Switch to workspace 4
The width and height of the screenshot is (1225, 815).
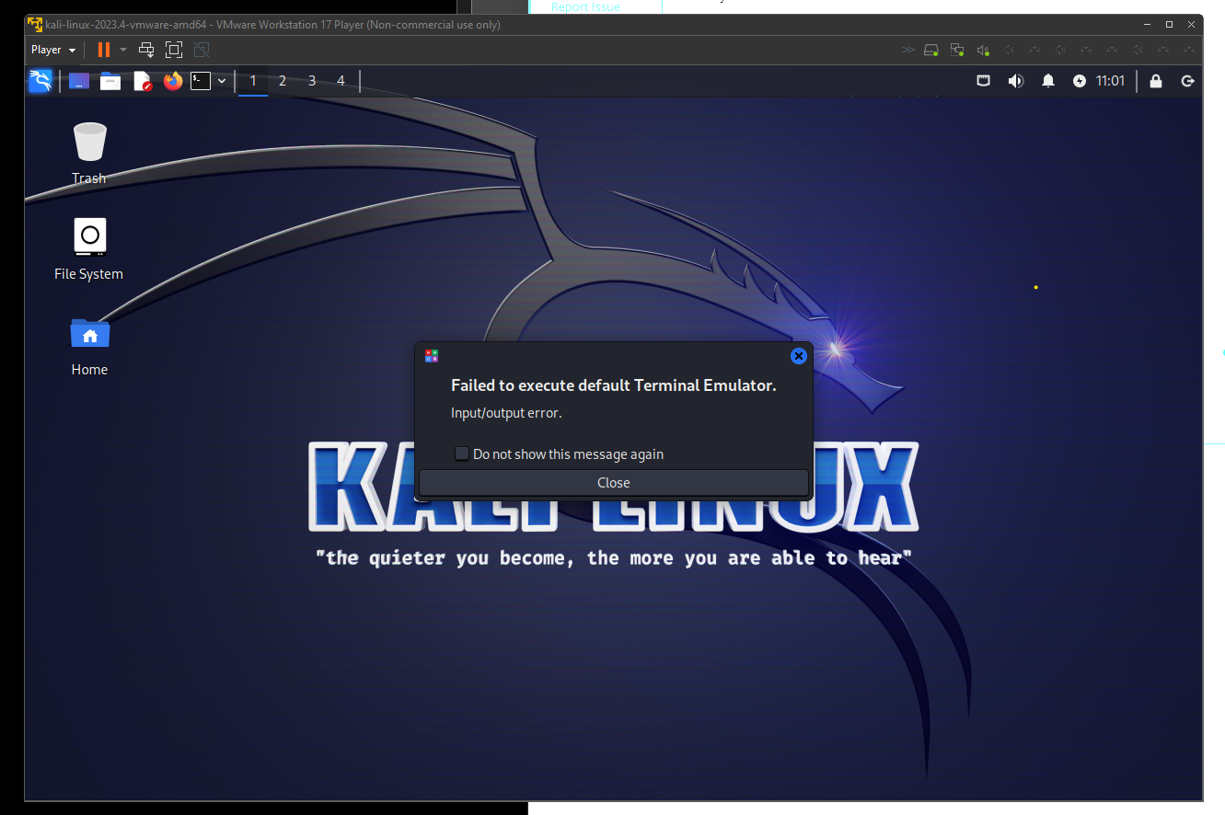pyautogui.click(x=341, y=81)
